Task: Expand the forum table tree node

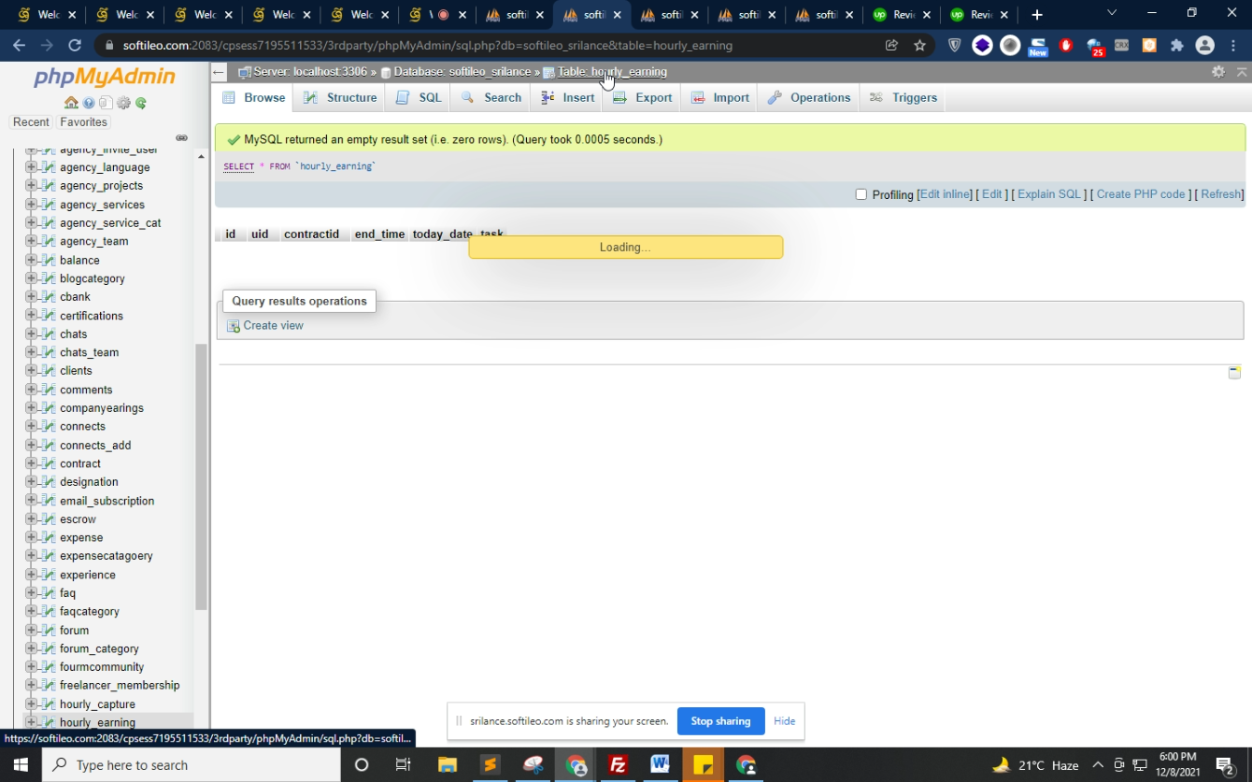Action: coord(31,630)
